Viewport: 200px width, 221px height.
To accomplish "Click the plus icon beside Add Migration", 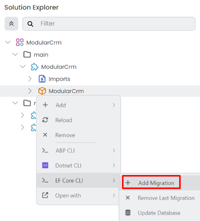I will click(128, 183).
